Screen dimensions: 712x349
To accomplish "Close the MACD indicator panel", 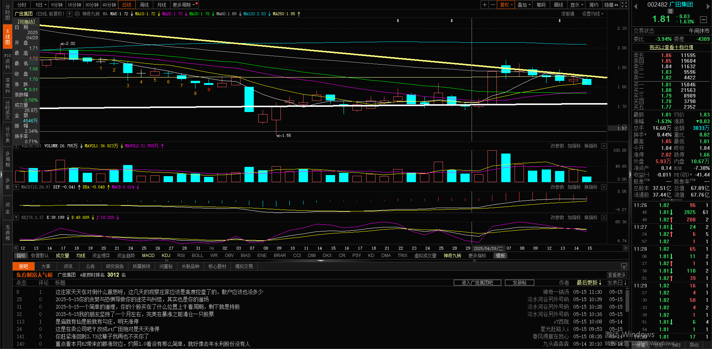I will [x=604, y=187].
